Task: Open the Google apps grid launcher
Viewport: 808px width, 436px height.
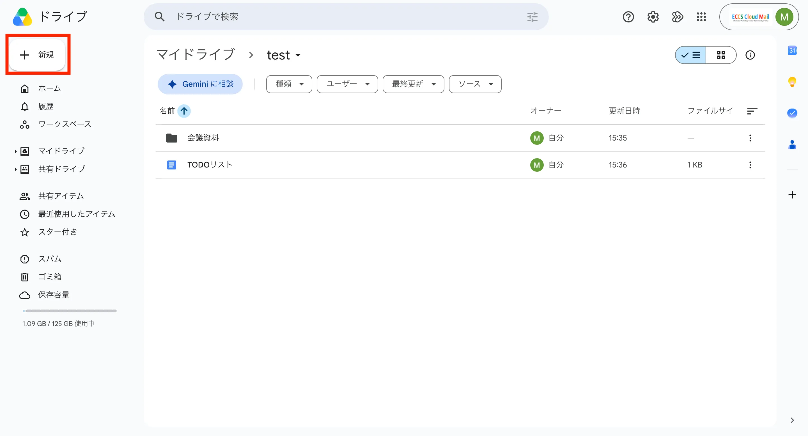Action: 701,17
